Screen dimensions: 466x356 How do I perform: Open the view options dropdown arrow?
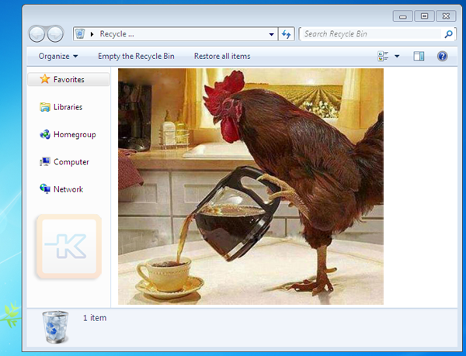click(x=397, y=56)
